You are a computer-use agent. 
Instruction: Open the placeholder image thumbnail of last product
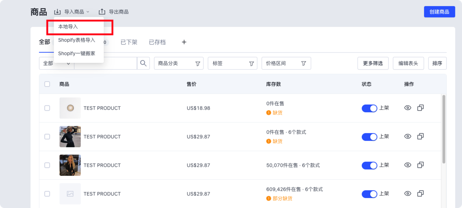(x=70, y=194)
